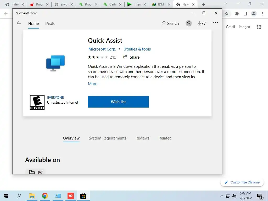Open the Utilities & tools category link
The width and height of the screenshot is (268, 201).
137,49
